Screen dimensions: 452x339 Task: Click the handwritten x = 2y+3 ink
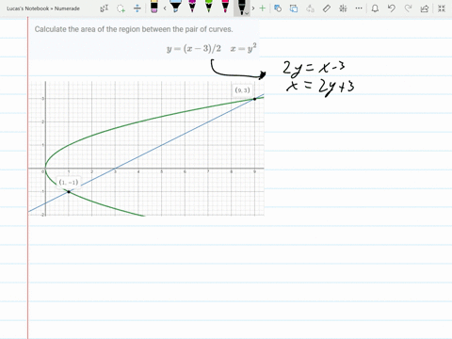click(320, 88)
